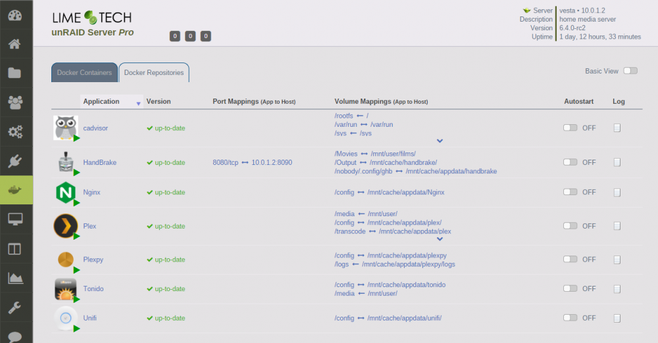Screen dimensions: 658x343
Task: Click the Version column header
Action: (159, 101)
